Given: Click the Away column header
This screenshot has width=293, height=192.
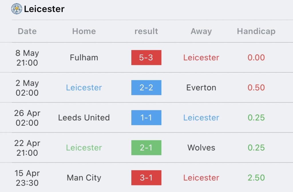Looking at the screenshot, I should [201, 31].
